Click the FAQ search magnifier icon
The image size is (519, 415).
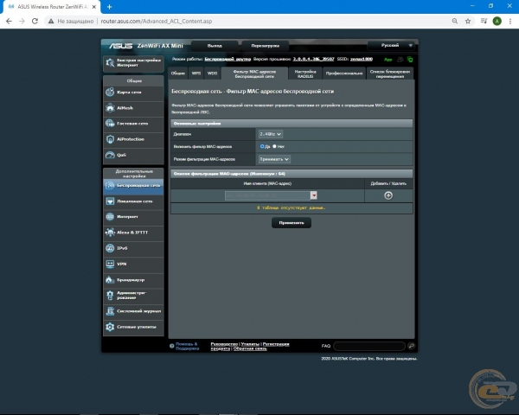coord(411,346)
